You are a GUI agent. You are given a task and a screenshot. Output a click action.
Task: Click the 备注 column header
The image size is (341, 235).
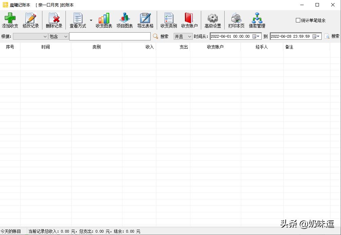pos(307,47)
